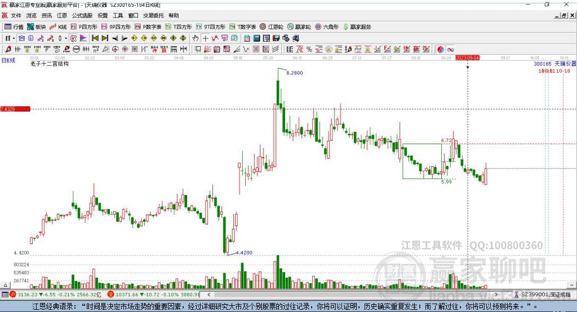The width and height of the screenshot is (577, 312).
Task: Open the 文件 menu
Action: [16, 15]
